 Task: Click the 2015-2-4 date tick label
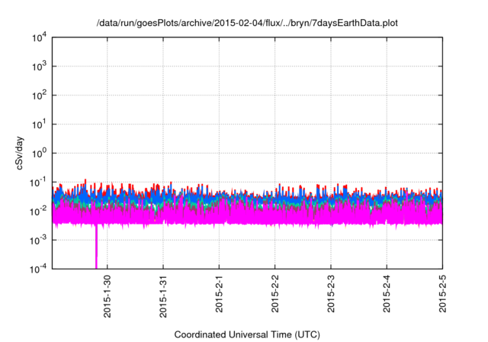[x=387, y=294]
